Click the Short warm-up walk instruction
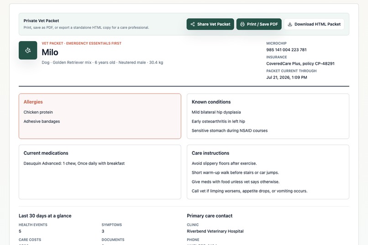This screenshot has height=245, width=368. [x=235, y=172]
